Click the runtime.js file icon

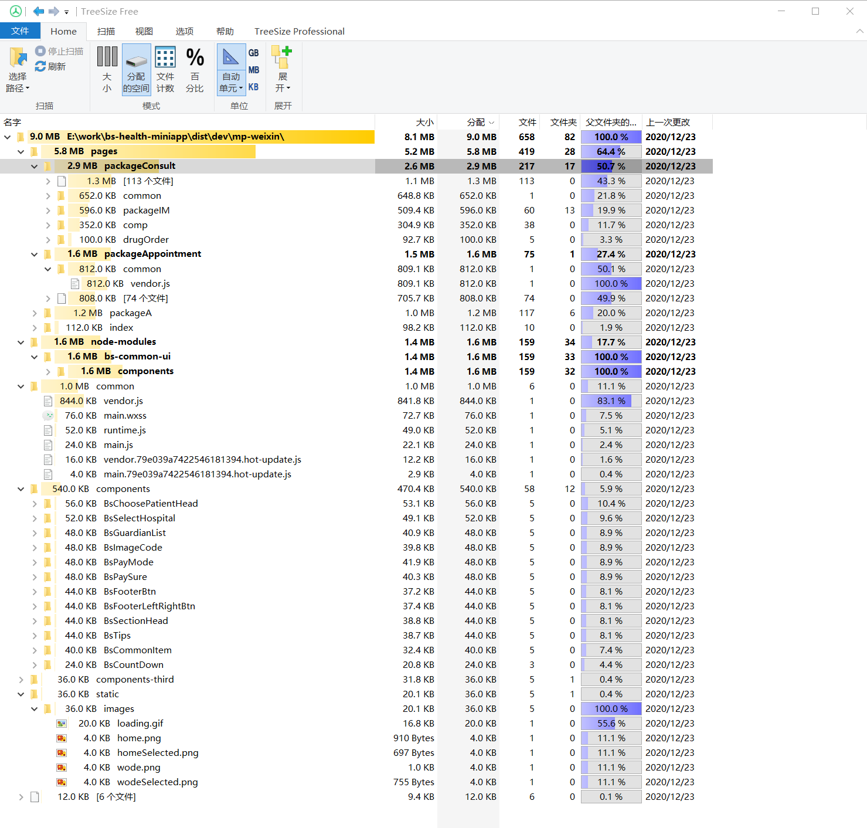[48, 430]
